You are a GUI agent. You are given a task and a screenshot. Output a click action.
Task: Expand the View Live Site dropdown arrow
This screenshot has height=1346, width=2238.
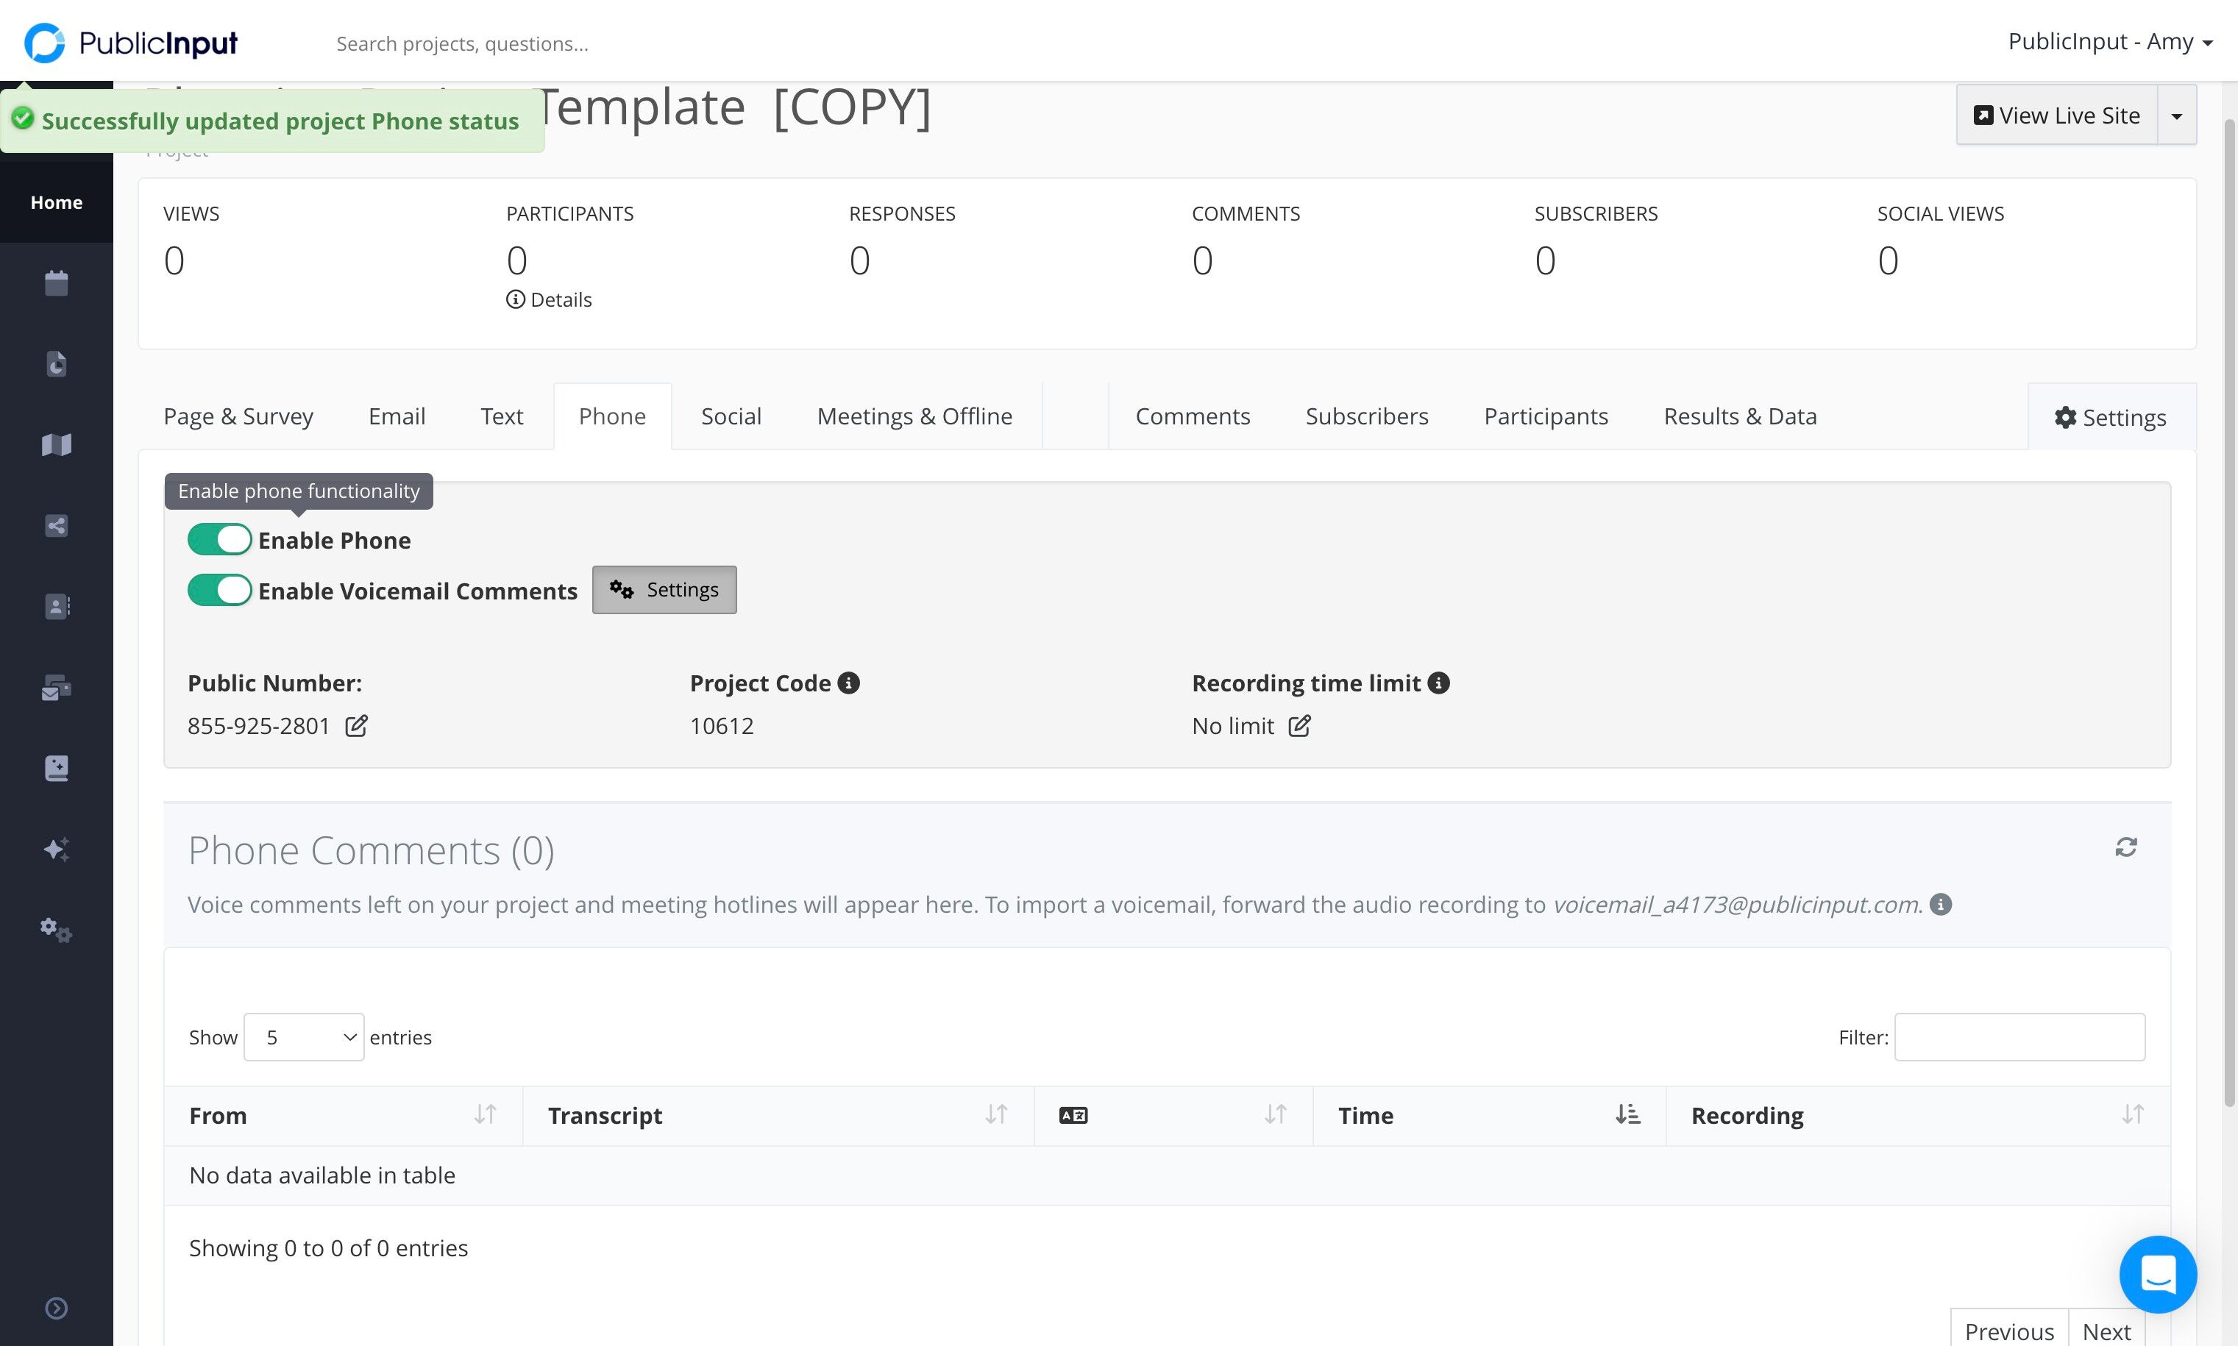point(2176,115)
